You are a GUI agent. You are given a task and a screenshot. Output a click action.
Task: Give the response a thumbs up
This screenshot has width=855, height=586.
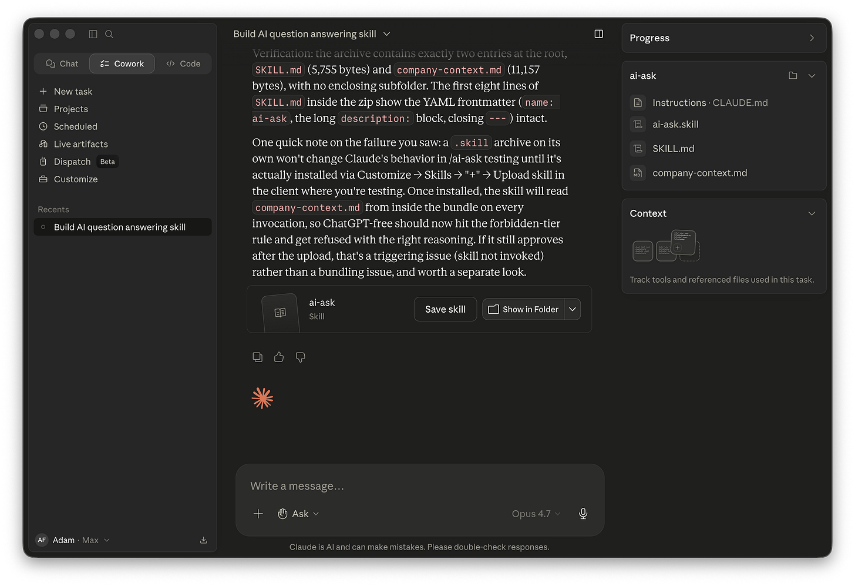pos(279,357)
